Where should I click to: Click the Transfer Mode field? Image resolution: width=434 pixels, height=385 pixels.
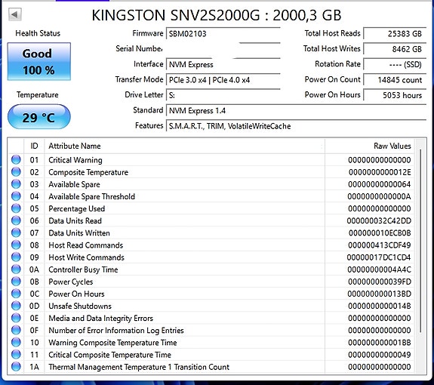(223, 80)
